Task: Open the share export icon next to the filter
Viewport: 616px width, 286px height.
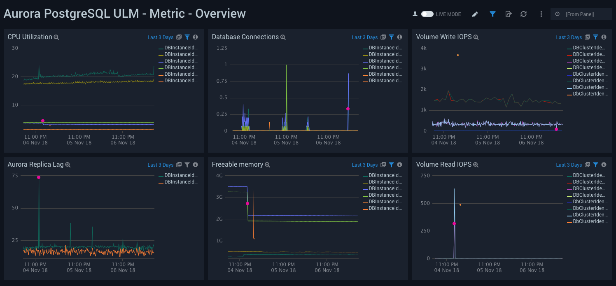Action: 509,14
